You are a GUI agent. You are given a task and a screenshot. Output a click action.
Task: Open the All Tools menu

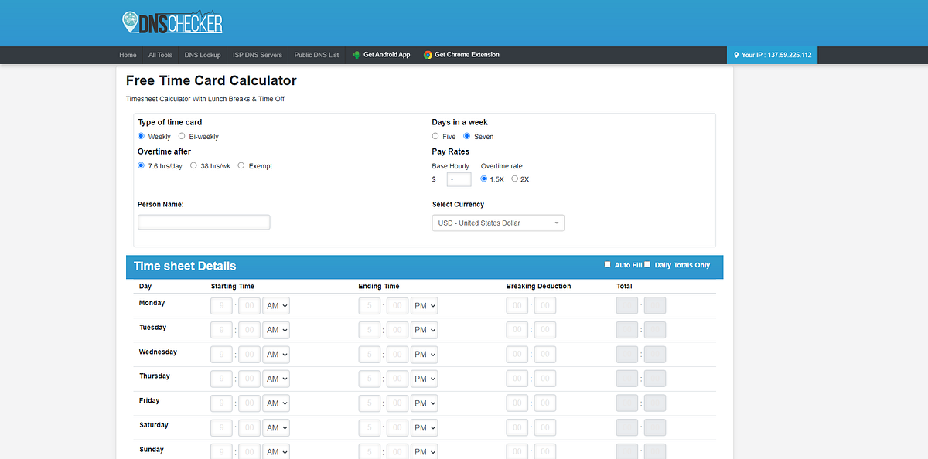(x=160, y=55)
